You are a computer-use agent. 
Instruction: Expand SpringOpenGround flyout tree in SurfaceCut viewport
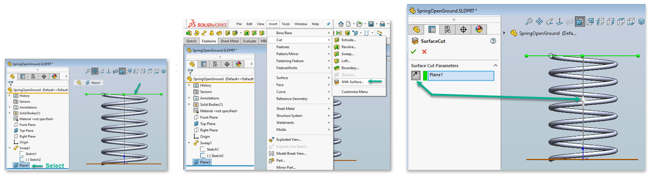pos(504,33)
